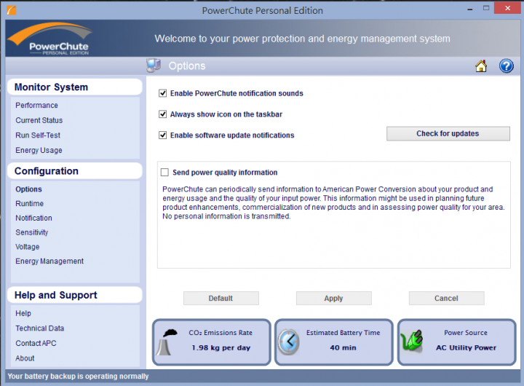Click the Home house icon
This screenshot has height=386, width=524.
481,66
